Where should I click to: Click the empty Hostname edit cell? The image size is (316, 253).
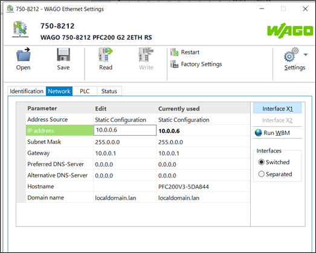[125, 187]
